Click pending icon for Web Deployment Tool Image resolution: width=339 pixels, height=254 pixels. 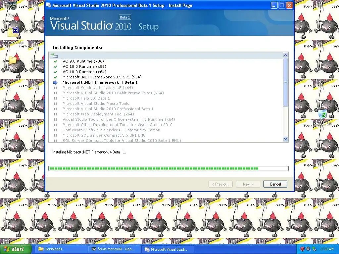(55, 114)
